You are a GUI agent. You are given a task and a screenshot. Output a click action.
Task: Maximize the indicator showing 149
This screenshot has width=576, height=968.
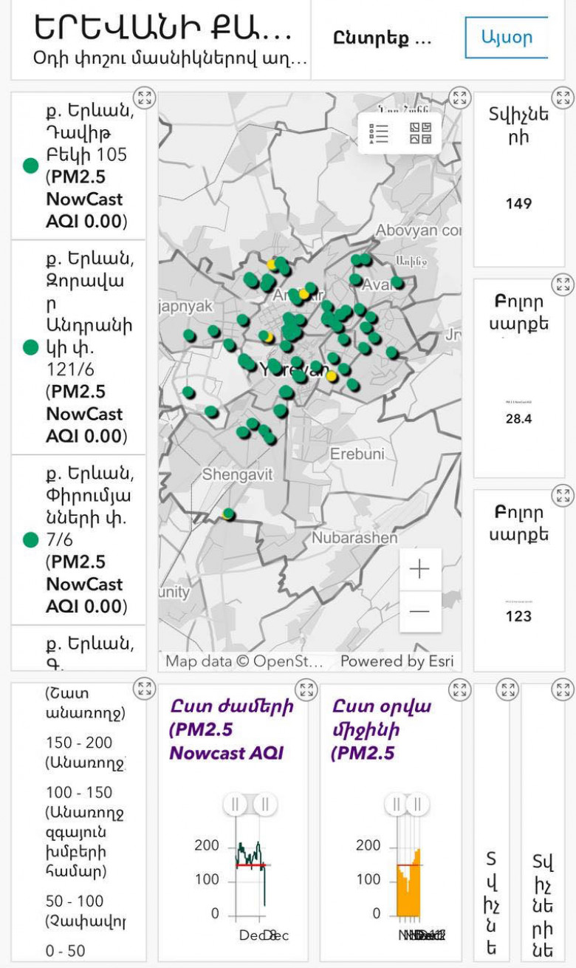click(563, 98)
